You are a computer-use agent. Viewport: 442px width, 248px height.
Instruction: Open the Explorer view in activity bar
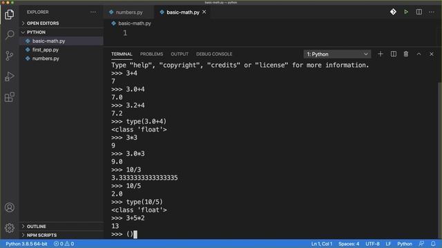[x=9, y=14]
